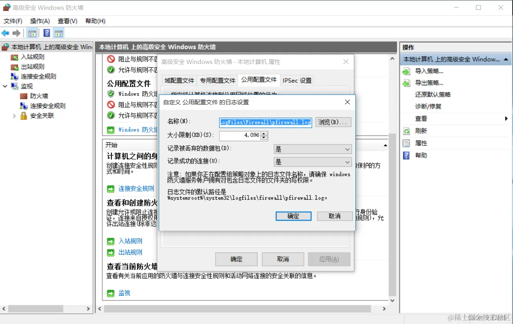The width and height of the screenshot is (513, 324).
Task: Click green arrow icon beside 连接安全规则 link
Action: click(111, 189)
